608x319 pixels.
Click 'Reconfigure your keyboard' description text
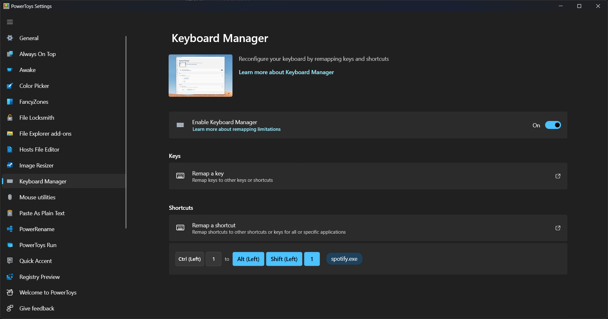(314, 59)
